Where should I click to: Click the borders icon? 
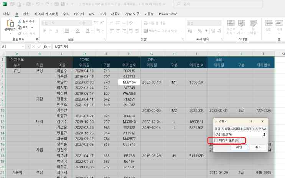[x=67, y=31]
